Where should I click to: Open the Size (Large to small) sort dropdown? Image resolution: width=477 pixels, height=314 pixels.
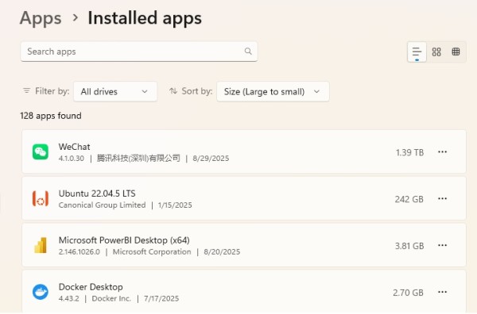(x=273, y=91)
